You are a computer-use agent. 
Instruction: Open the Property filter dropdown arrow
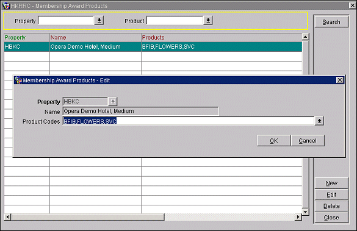tap(99, 21)
